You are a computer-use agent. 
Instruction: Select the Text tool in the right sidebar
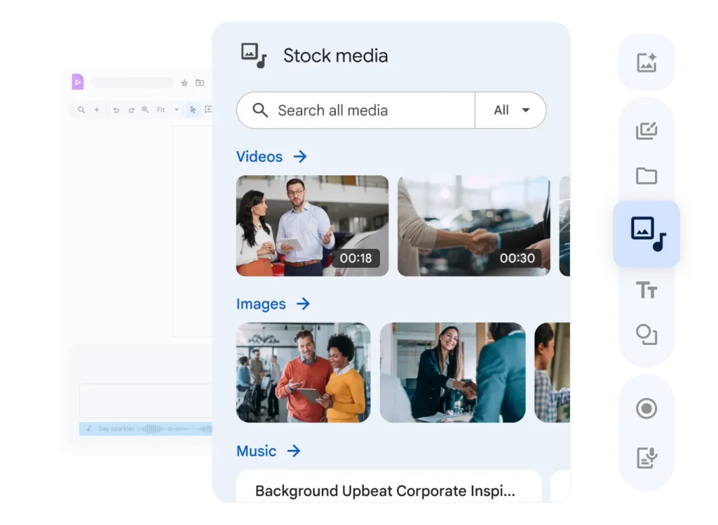[646, 289]
